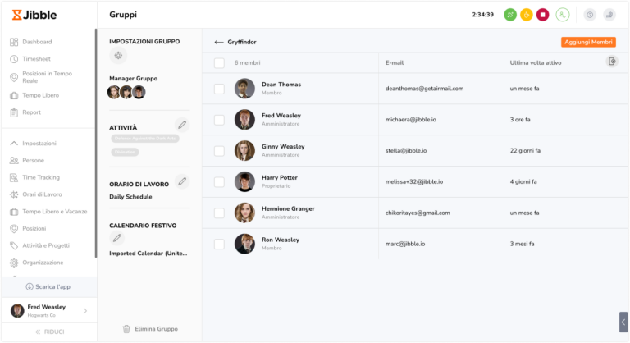Expand Fred Weasley account chevron
Viewport: 630px width, 343px height.
click(85, 311)
